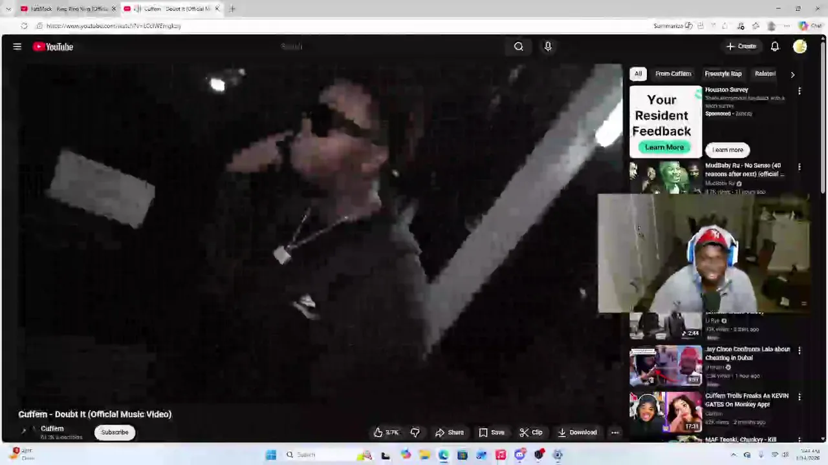Close the Cuffem Doubt It browser tab
Viewport: 828px width, 465px height.
[x=217, y=8]
